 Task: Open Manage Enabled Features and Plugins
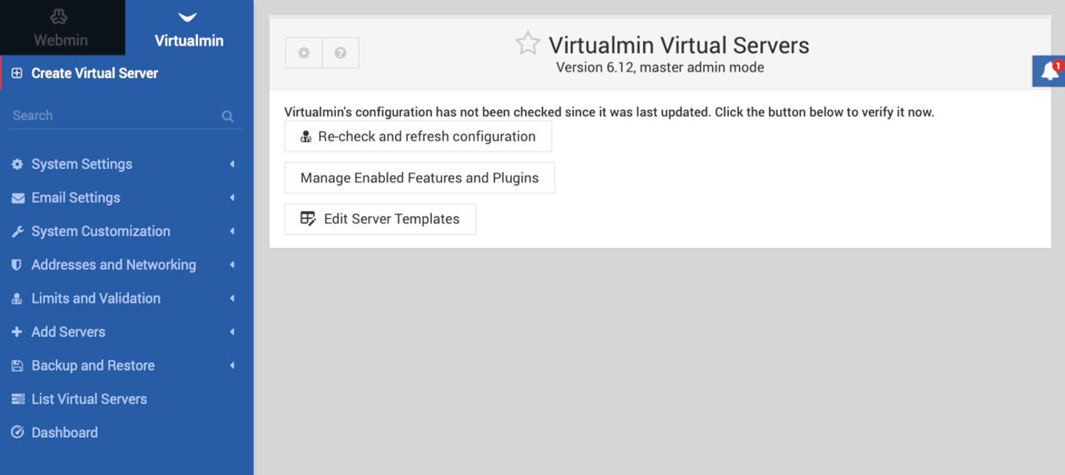coord(419,177)
